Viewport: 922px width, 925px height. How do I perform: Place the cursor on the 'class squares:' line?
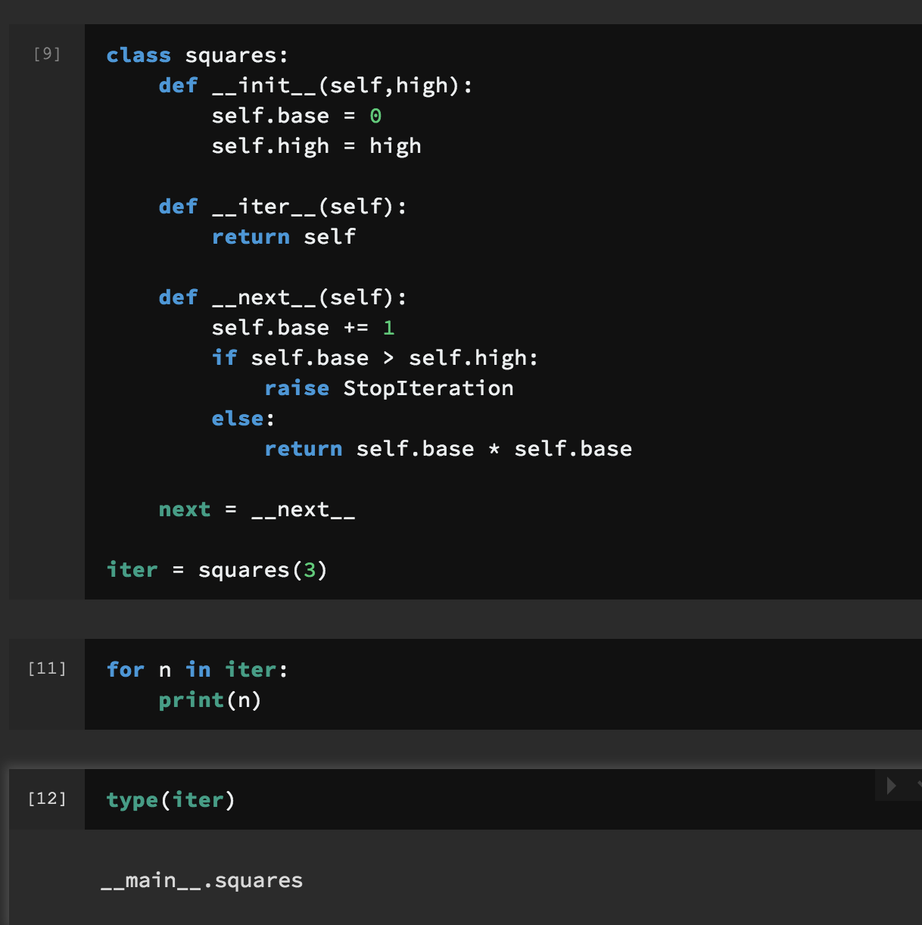click(197, 55)
